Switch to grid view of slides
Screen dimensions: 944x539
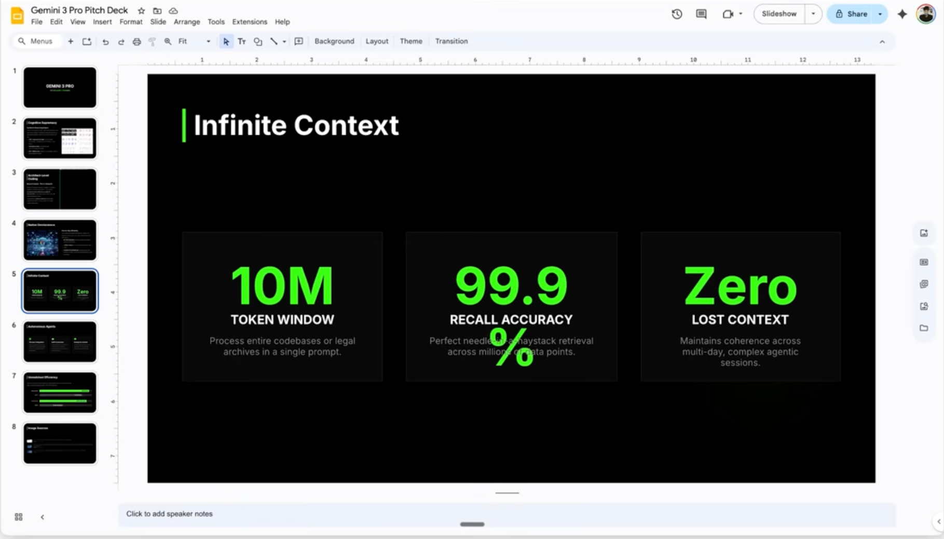click(x=19, y=517)
